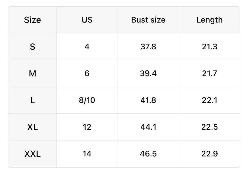Click the bust size 39.4 cell

click(x=148, y=73)
